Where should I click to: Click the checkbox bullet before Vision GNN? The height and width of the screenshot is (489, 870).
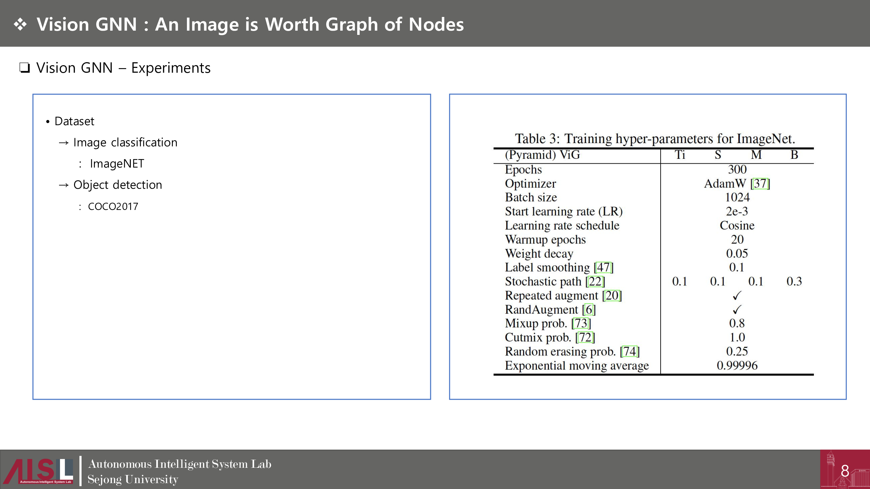click(25, 68)
